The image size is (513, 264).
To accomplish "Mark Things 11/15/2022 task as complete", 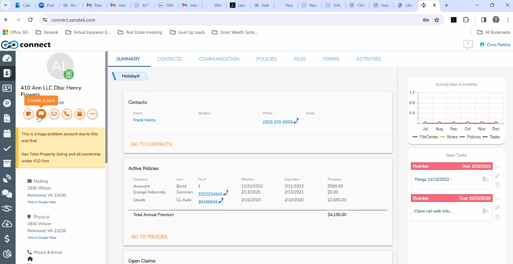I will (497, 167).
